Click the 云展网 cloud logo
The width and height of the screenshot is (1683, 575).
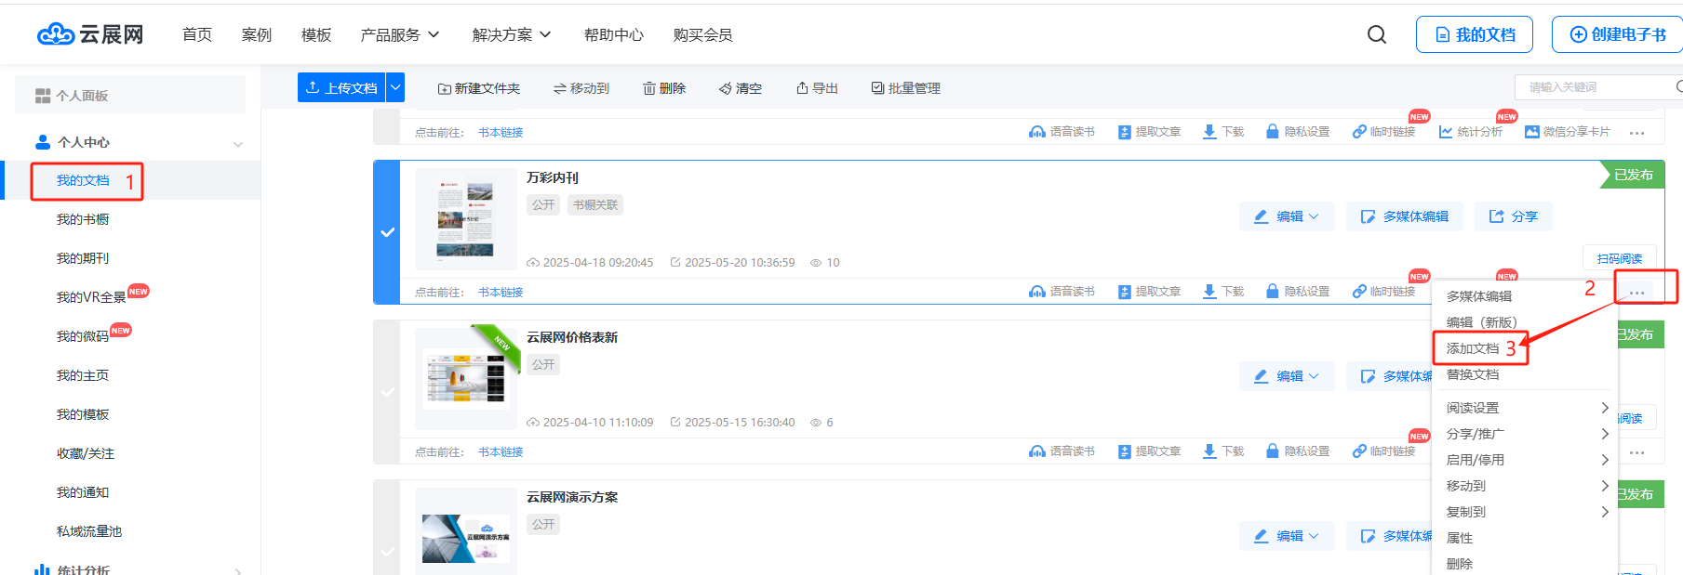90,34
